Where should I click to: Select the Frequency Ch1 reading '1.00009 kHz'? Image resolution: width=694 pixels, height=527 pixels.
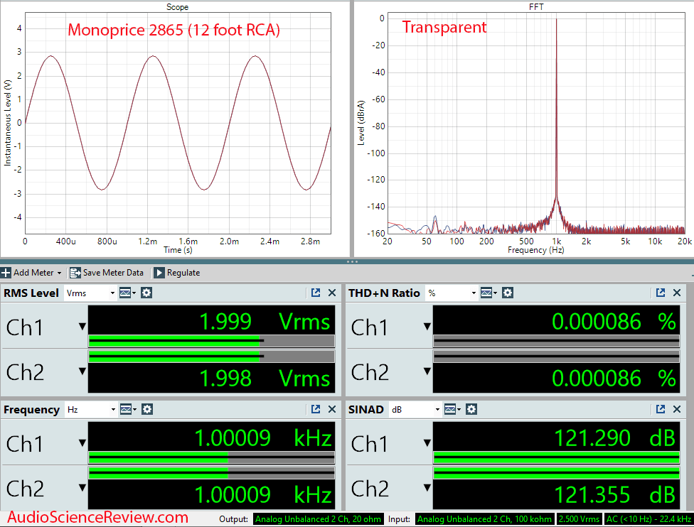263,438
